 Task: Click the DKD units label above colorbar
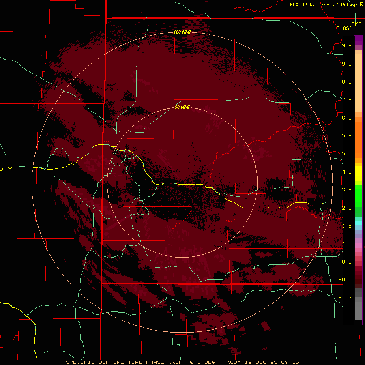tap(356, 24)
